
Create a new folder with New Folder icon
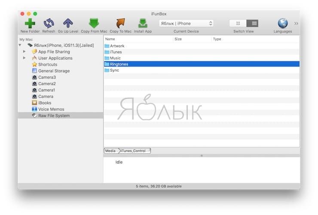pyautogui.click(x=30, y=23)
